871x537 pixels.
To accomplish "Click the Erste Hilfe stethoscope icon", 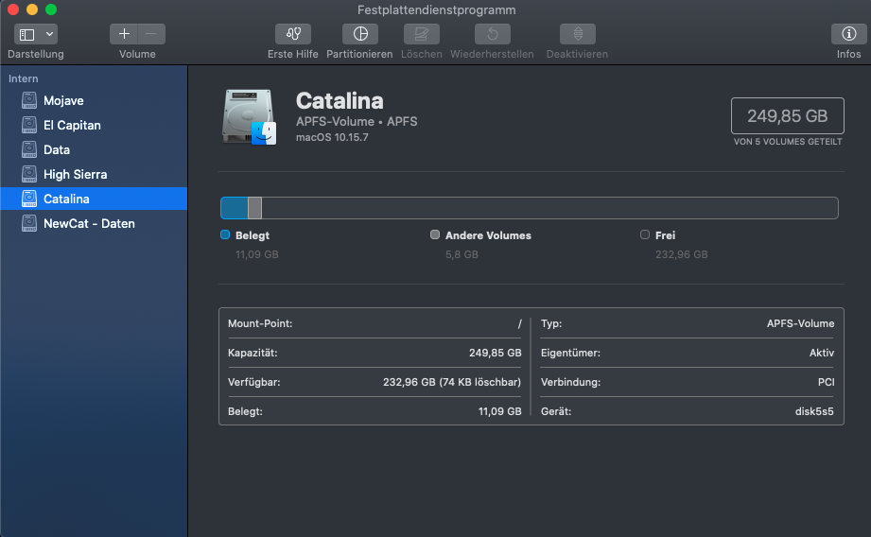I will click(293, 34).
